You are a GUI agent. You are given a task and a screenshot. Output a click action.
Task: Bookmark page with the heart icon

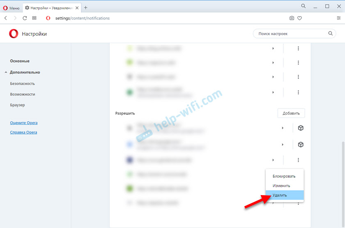(299, 18)
